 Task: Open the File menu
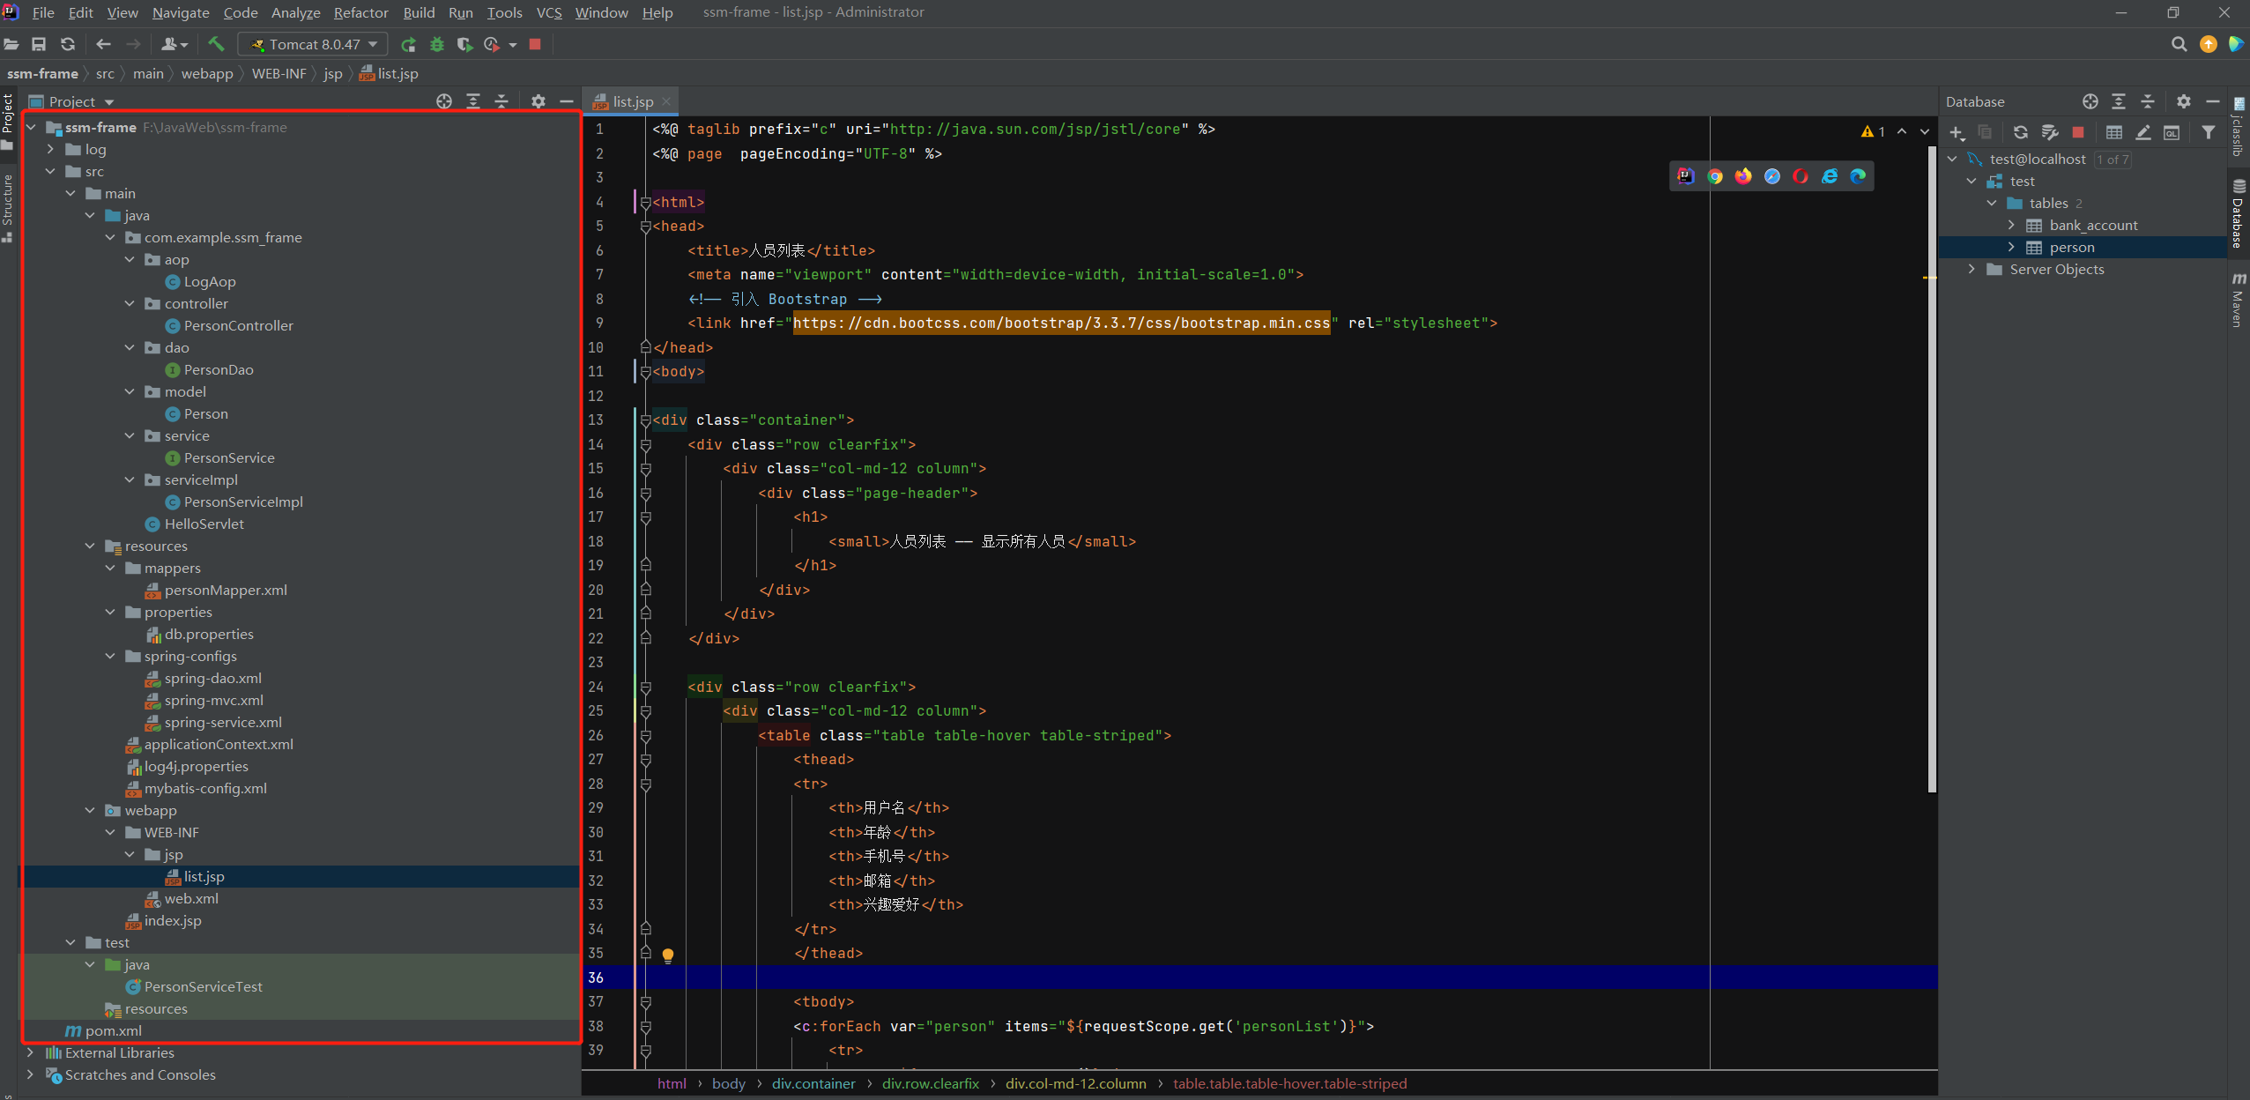[42, 12]
